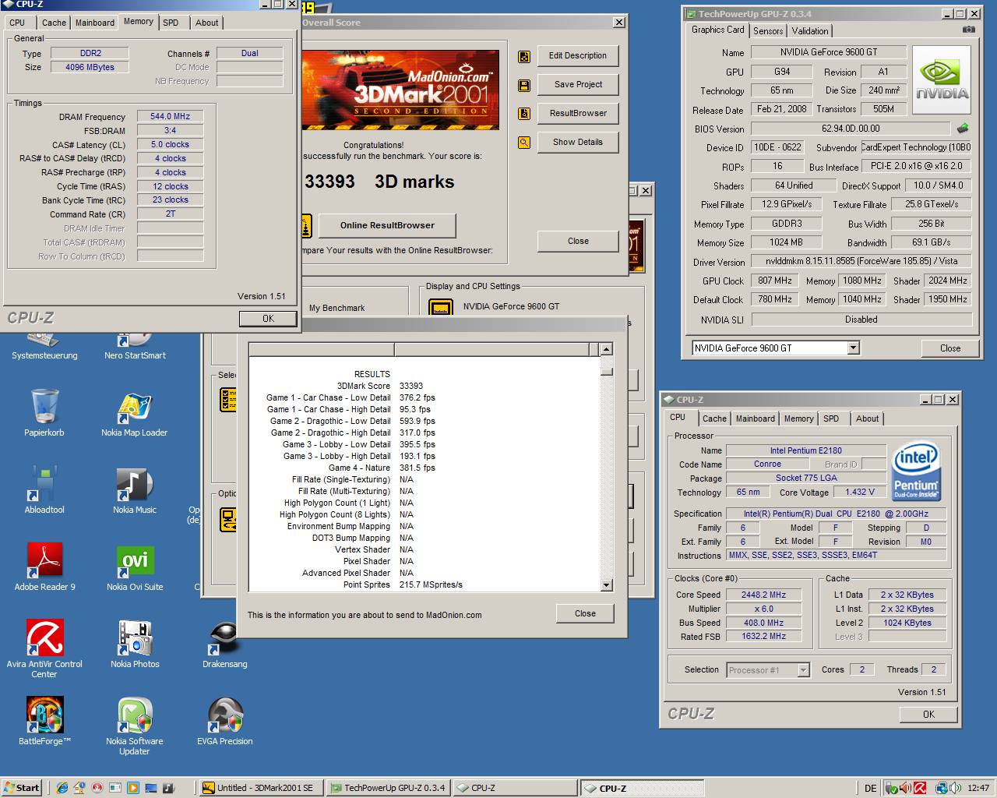Click the Save Project floppy icon
This screenshot has width=997, height=798.
(524, 85)
